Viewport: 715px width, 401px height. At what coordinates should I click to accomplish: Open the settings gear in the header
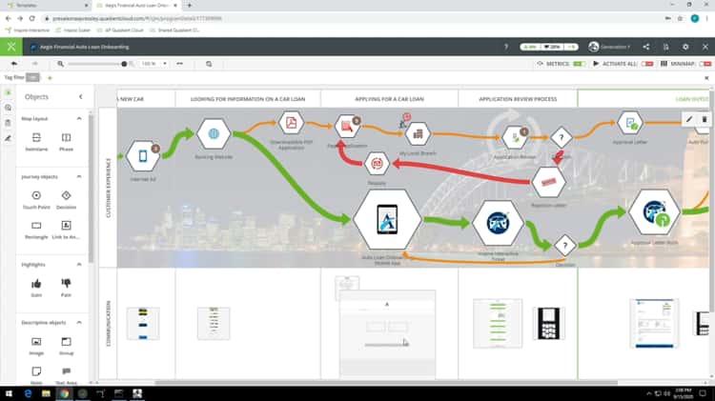click(x=685, y=47)
